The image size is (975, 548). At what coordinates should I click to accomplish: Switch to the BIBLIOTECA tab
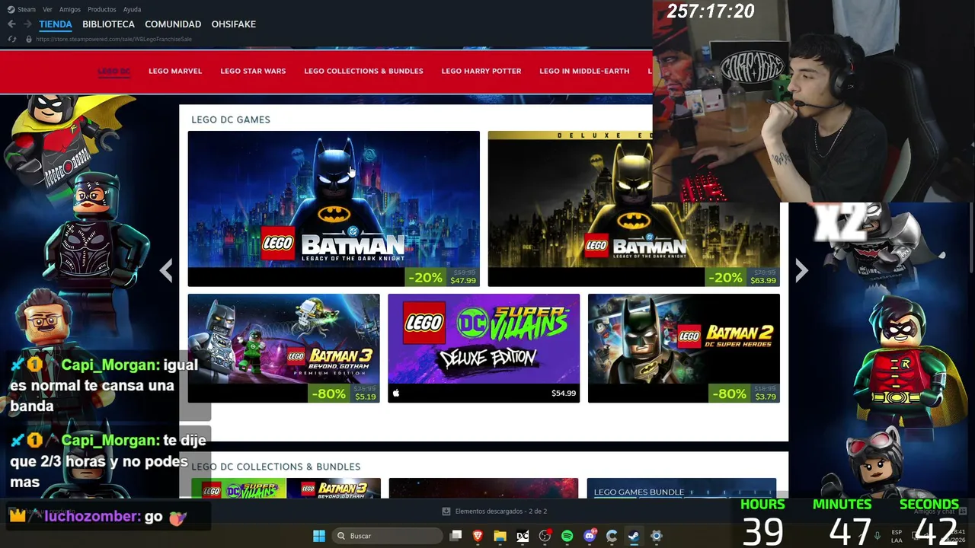(x=108, y=24)
